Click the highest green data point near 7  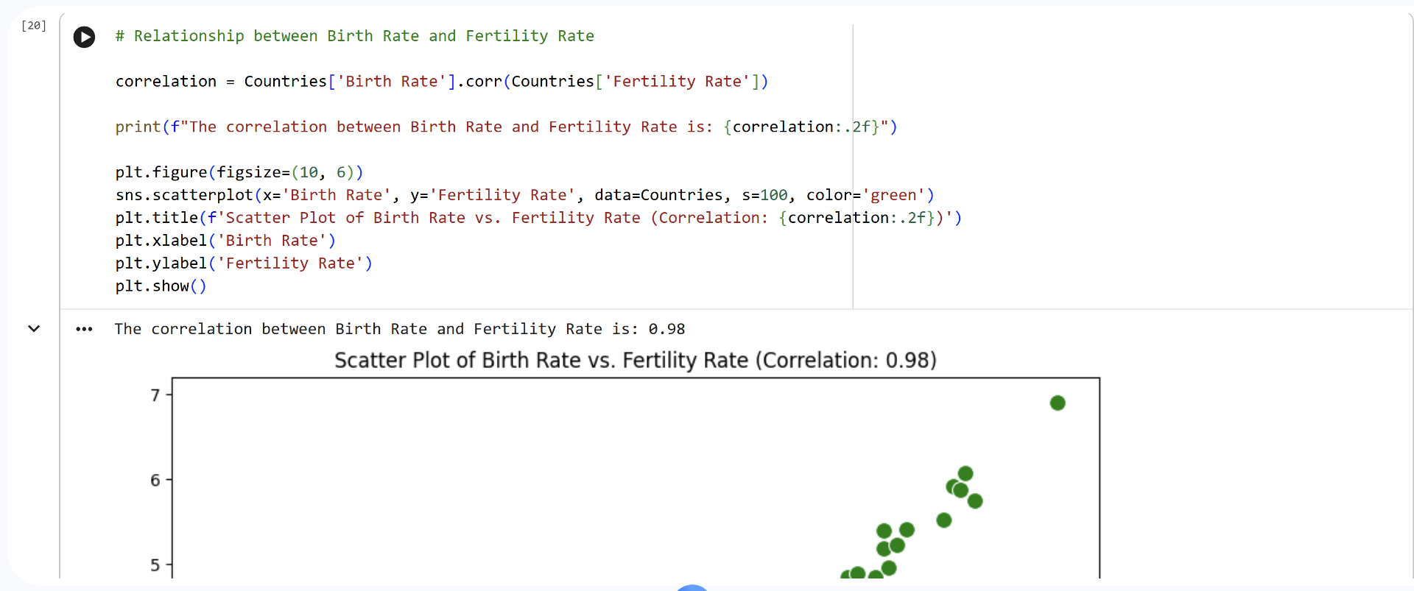1058,403
